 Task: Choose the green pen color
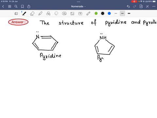point(96,13)
